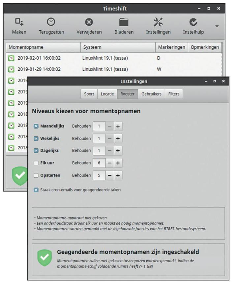
Task: Select the snapshot icon for 2019-01-29 14:00:02
Action: point(11,69)
